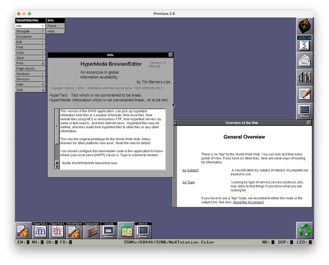Expand the Edit submenu
Screen dimensions: 329x265
[30, 42]
